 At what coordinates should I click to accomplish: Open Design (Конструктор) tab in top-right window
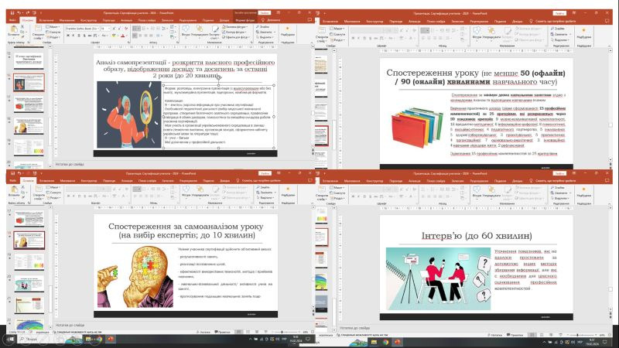(374, 22)
